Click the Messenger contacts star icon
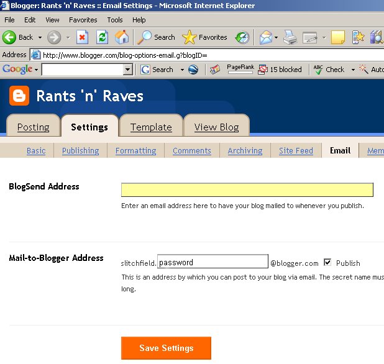This screenshot has height=364, width=384. 358,37
